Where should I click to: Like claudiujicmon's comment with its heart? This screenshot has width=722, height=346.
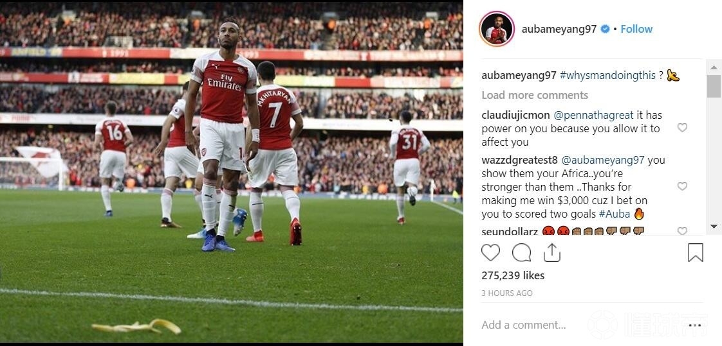pos(682,128)
